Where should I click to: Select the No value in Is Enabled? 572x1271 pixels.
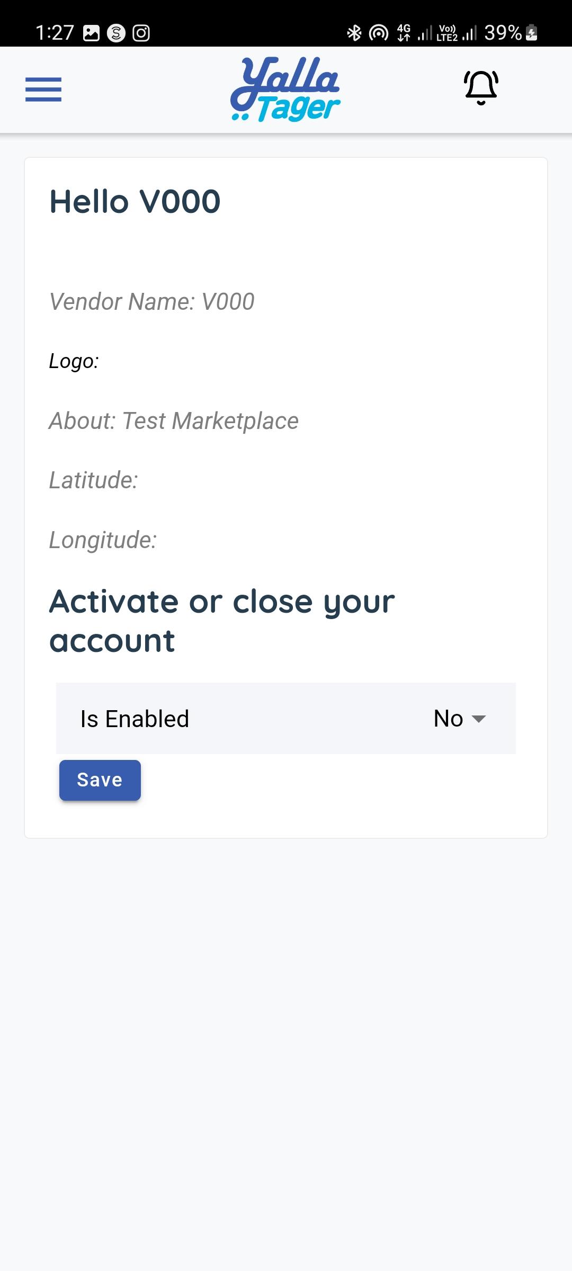tap(448, 719)
